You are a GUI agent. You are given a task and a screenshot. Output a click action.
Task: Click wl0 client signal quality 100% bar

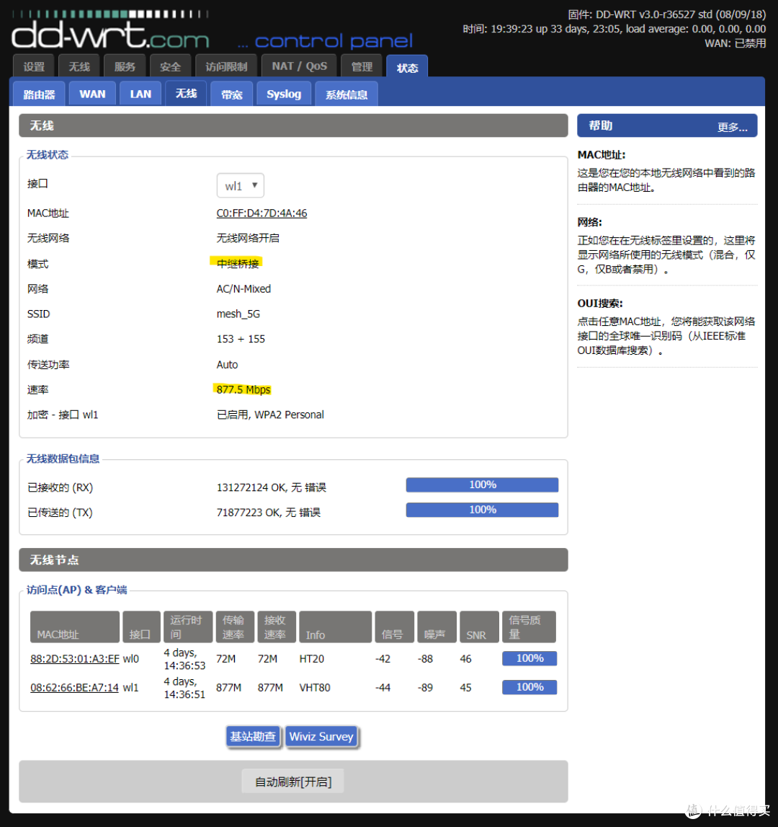(x=529, y=658)
